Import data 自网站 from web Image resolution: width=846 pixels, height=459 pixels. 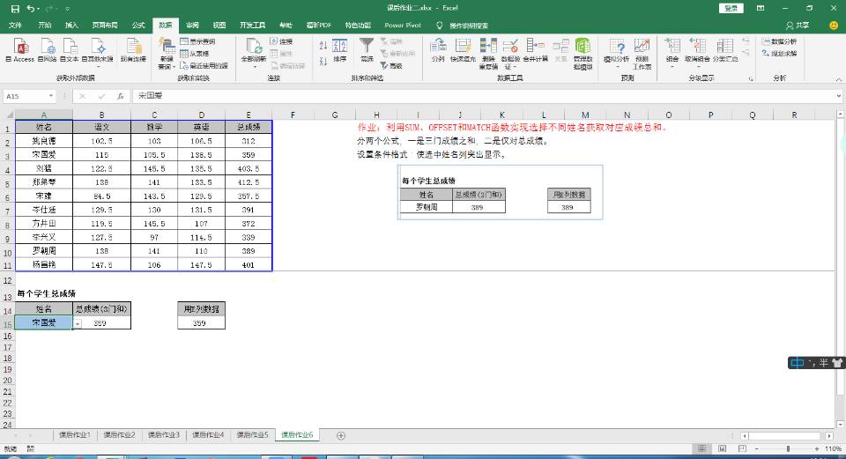pyautogui.click(x=48, y=50)
